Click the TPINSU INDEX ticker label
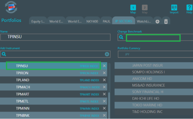The height and width of the screenshot is (119, 193). tap(89, 66)
